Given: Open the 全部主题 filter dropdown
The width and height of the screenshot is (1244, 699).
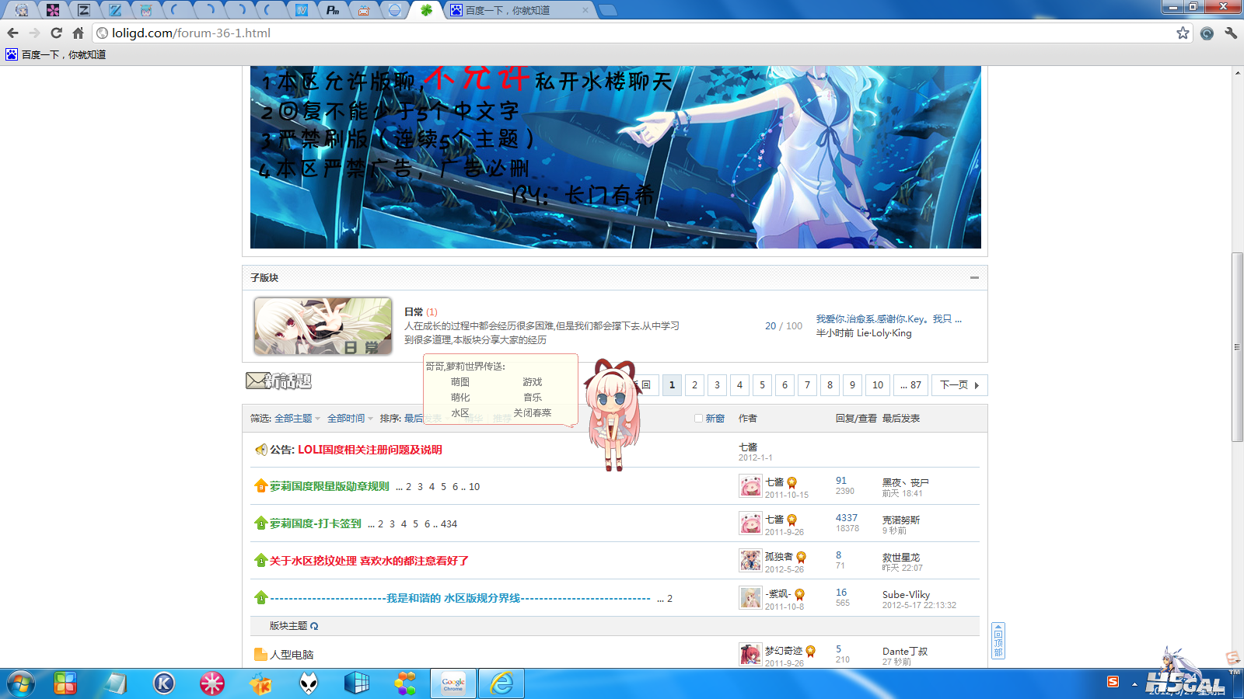Looking at the screenshot, I should coord(297,419).
